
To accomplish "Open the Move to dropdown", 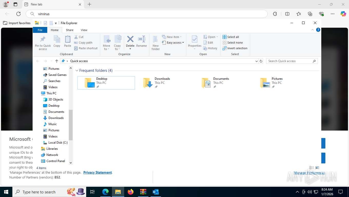I will [106, 43].
